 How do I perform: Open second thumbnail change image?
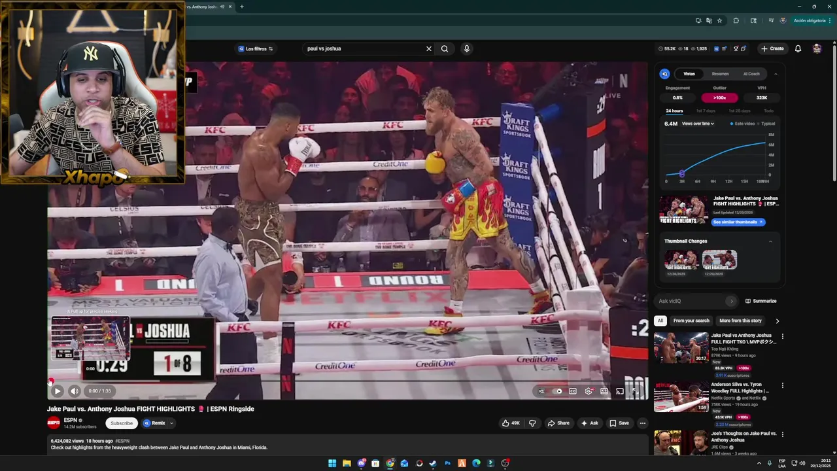pyautogui.click(x=719, y=260)
